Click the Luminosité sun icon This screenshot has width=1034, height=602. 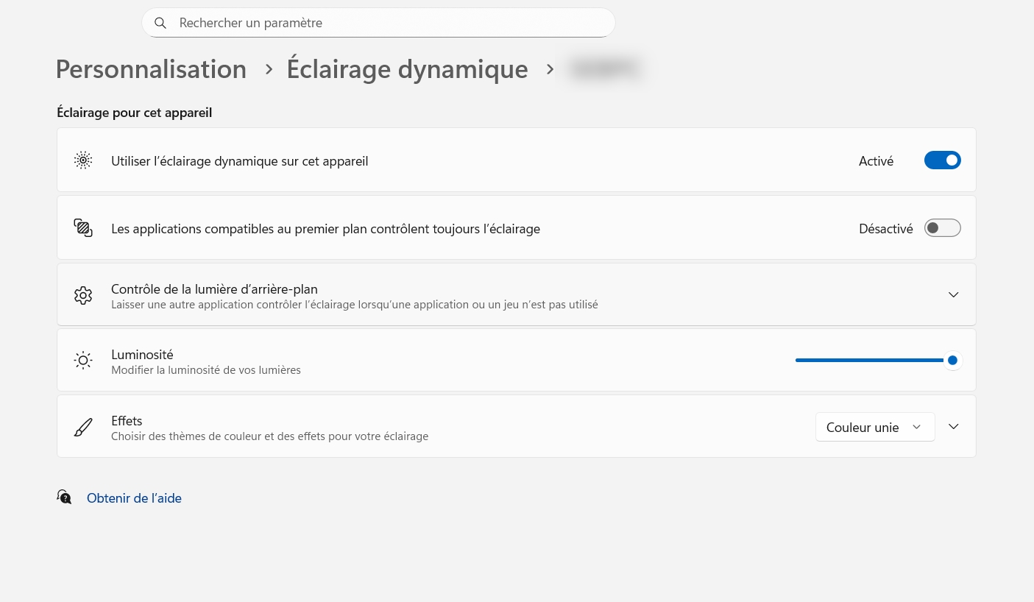tap(83, 361)
